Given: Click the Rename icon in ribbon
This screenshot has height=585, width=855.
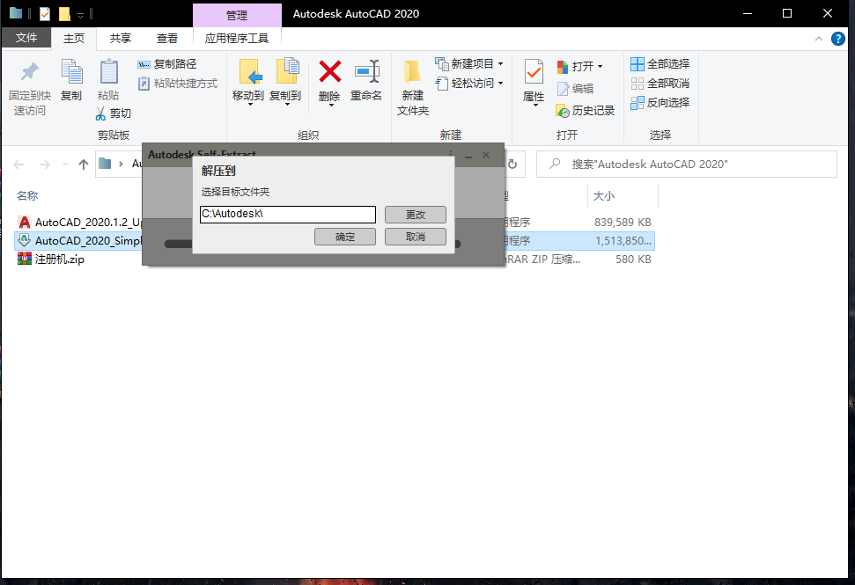Looking at the screenshot, I should point(366,72).
